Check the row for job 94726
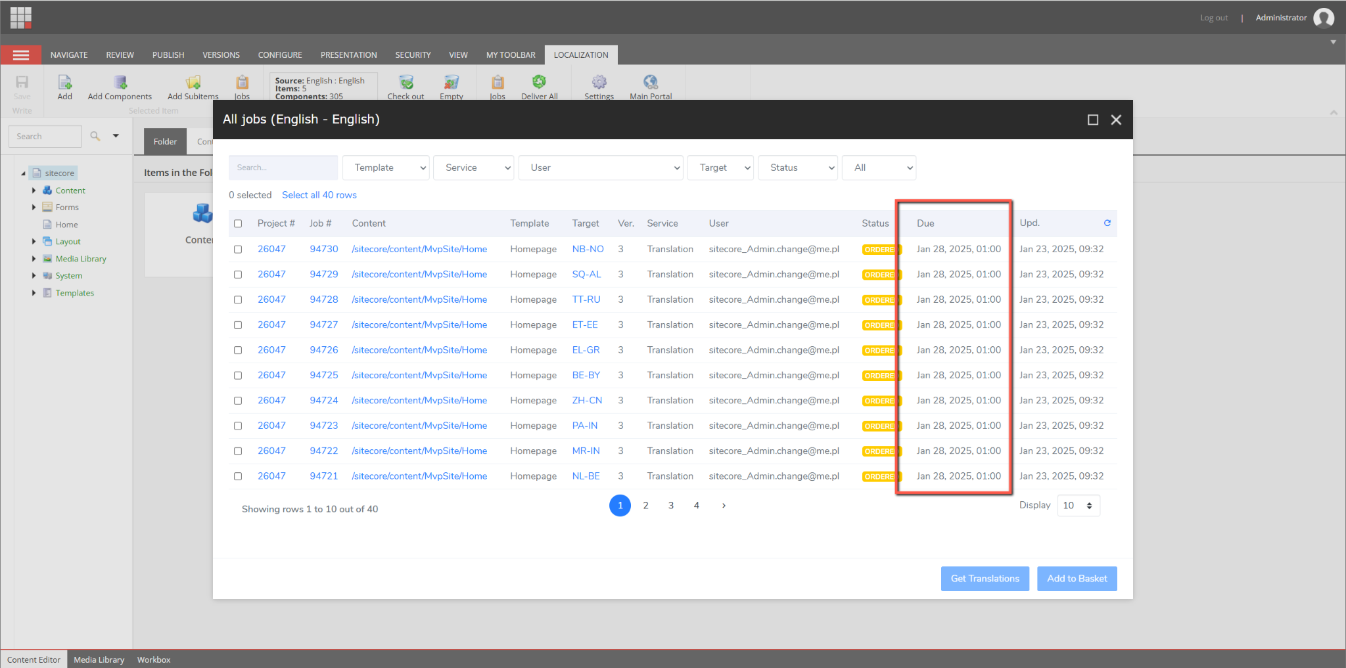The image size is (1346, 668). [x=238, y=350]
